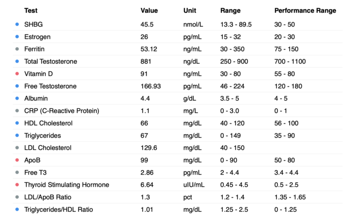Screen dimensions: 354x223
Task: Select the Free Testosterone value 166.93
Action: tap(150, 86)
